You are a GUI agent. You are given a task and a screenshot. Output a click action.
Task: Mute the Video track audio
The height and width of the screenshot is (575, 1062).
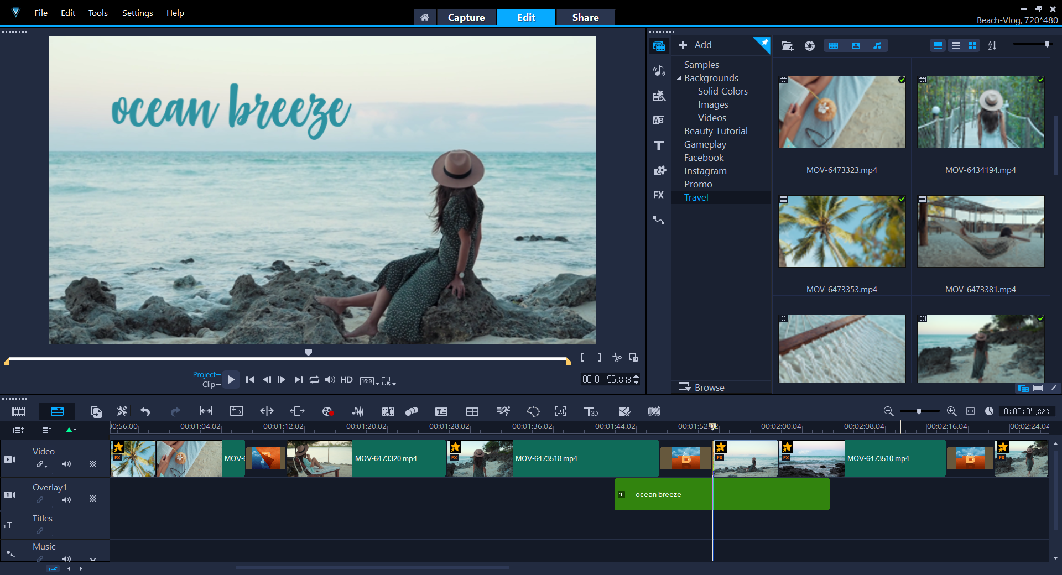66,464
